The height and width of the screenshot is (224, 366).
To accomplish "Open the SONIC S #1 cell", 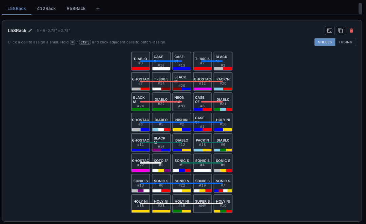I will pos(182,163).
